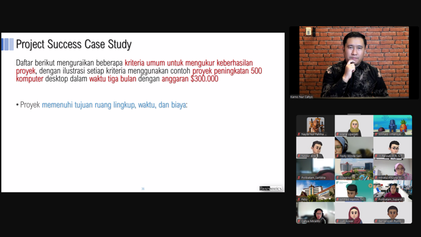Click muted mic icon on Feby's tile
The image size is (421, 237).
[299, 200]
